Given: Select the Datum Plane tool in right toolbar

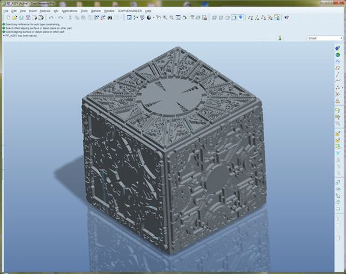Looking at the screenshot, I should click(338, 68).
